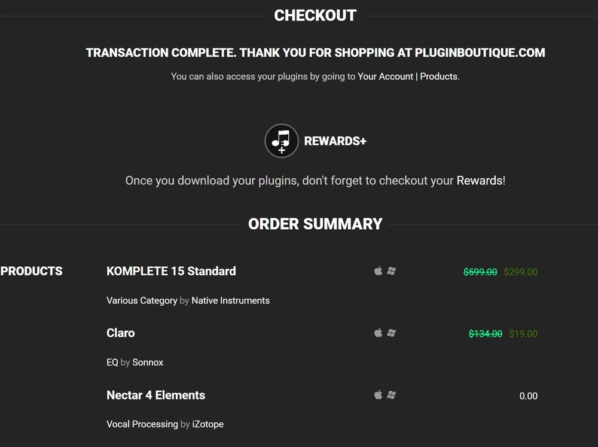
Task: Click the Windows icon for Nectar 4 Elements
Action: (391, 395)
